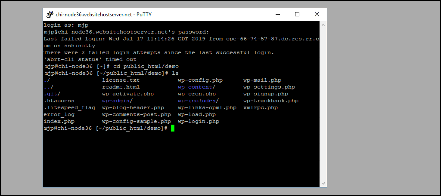
Task: Click the 'cd public_html/demo' command text
Action: pos(146,67)
